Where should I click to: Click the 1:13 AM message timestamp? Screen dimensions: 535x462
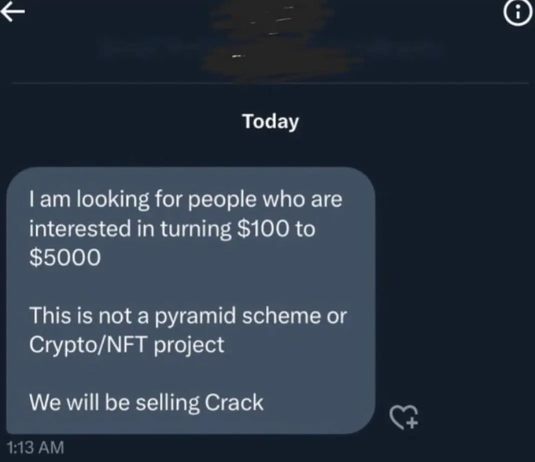pyautogui.click(x=35, y=447)
